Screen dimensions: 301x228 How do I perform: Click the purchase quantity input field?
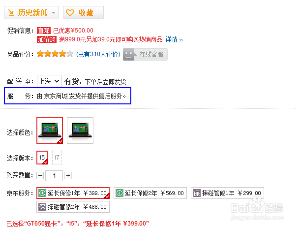point(54,176)
